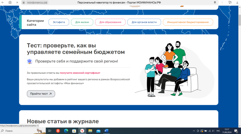Open Windows Task View icon
Screen dimensions: 241x134
click(x=49, y=131)
